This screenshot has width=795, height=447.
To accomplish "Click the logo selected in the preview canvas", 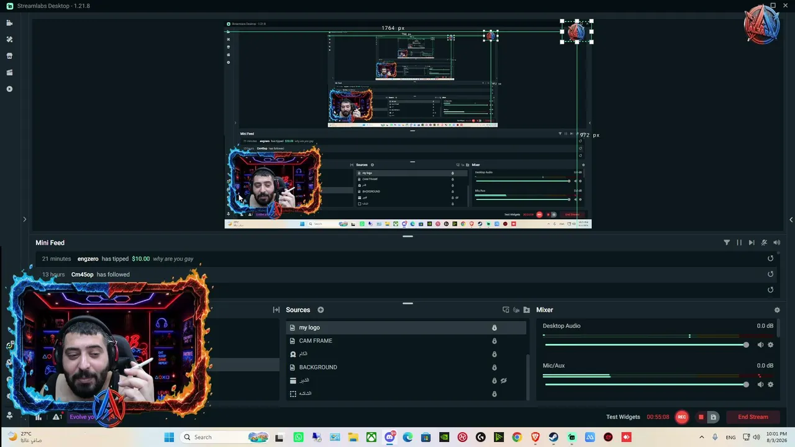I will click(577, 32).
